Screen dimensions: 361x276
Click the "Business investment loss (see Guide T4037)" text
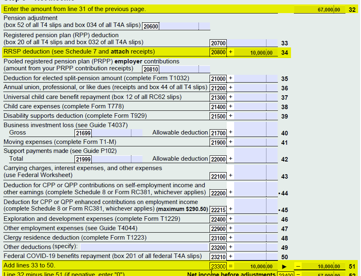coord(65,125)
